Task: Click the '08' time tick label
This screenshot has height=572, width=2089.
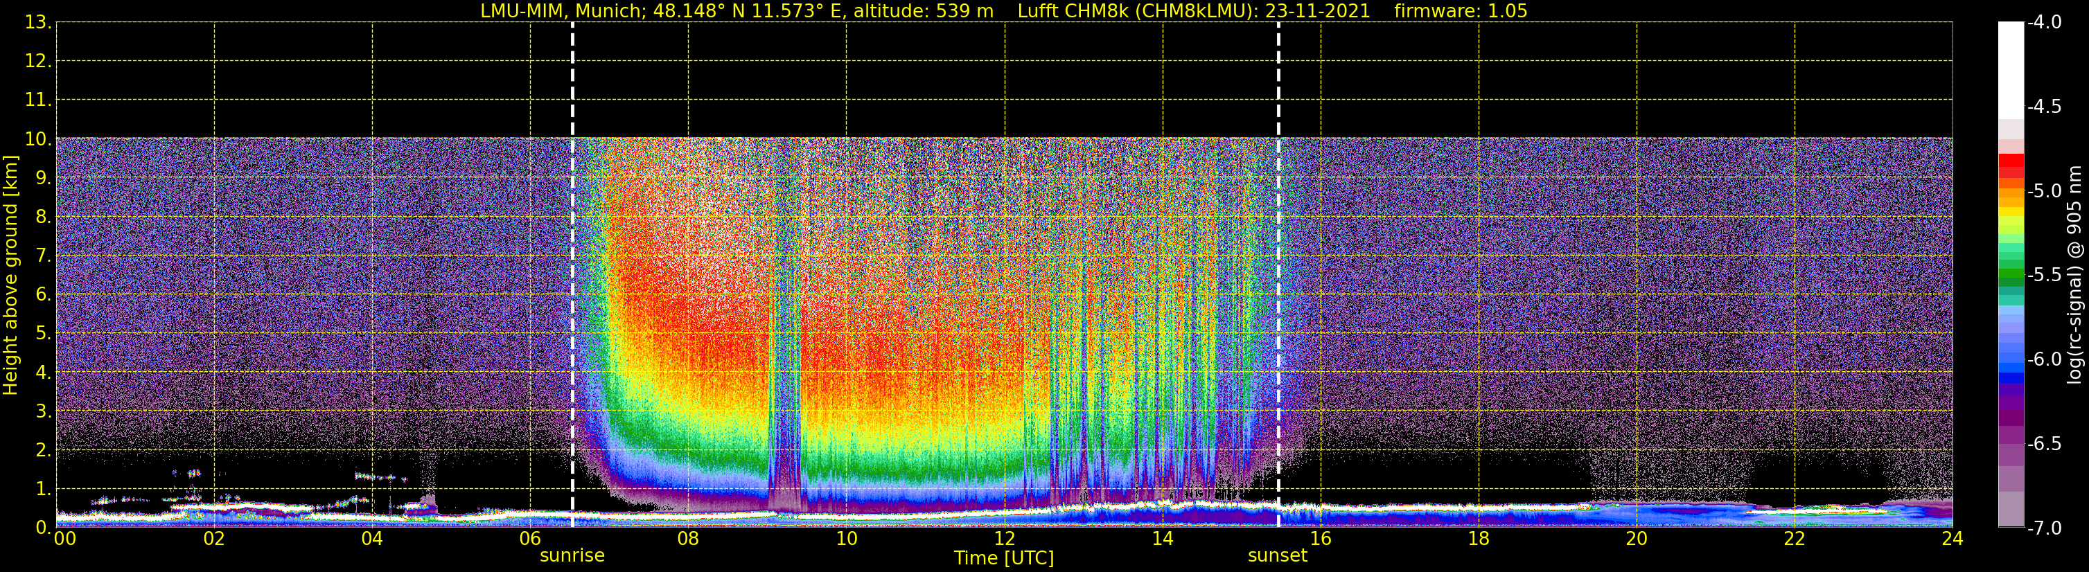Action: [689, 539]
